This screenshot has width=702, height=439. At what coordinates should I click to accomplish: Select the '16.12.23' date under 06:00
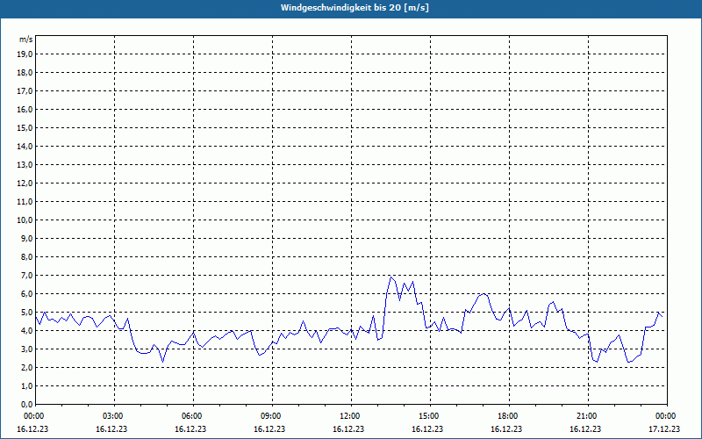190,428
